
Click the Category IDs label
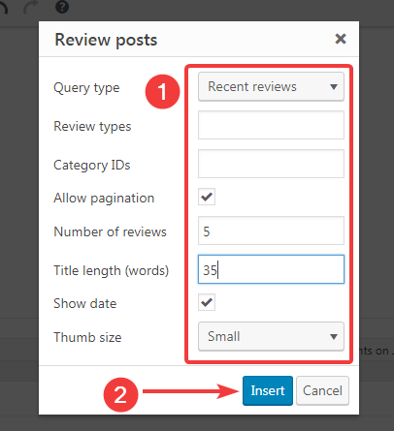[x=92, y=165]
